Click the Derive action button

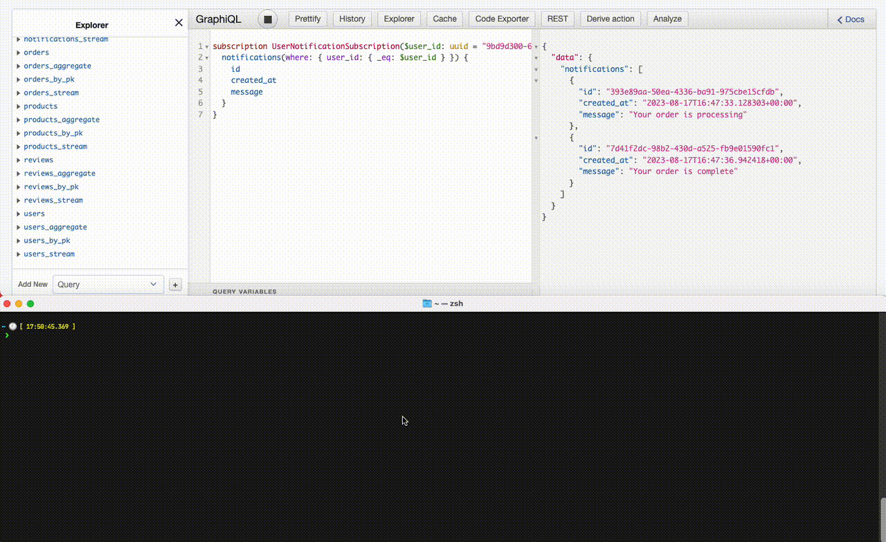(610, 19)
